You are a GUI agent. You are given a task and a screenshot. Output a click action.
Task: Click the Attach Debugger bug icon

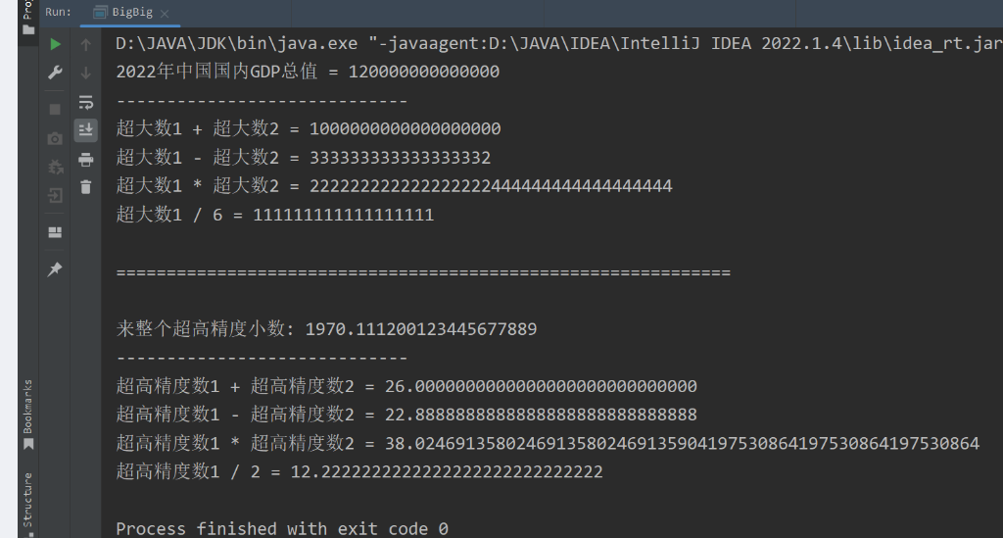tap(55, 167)
